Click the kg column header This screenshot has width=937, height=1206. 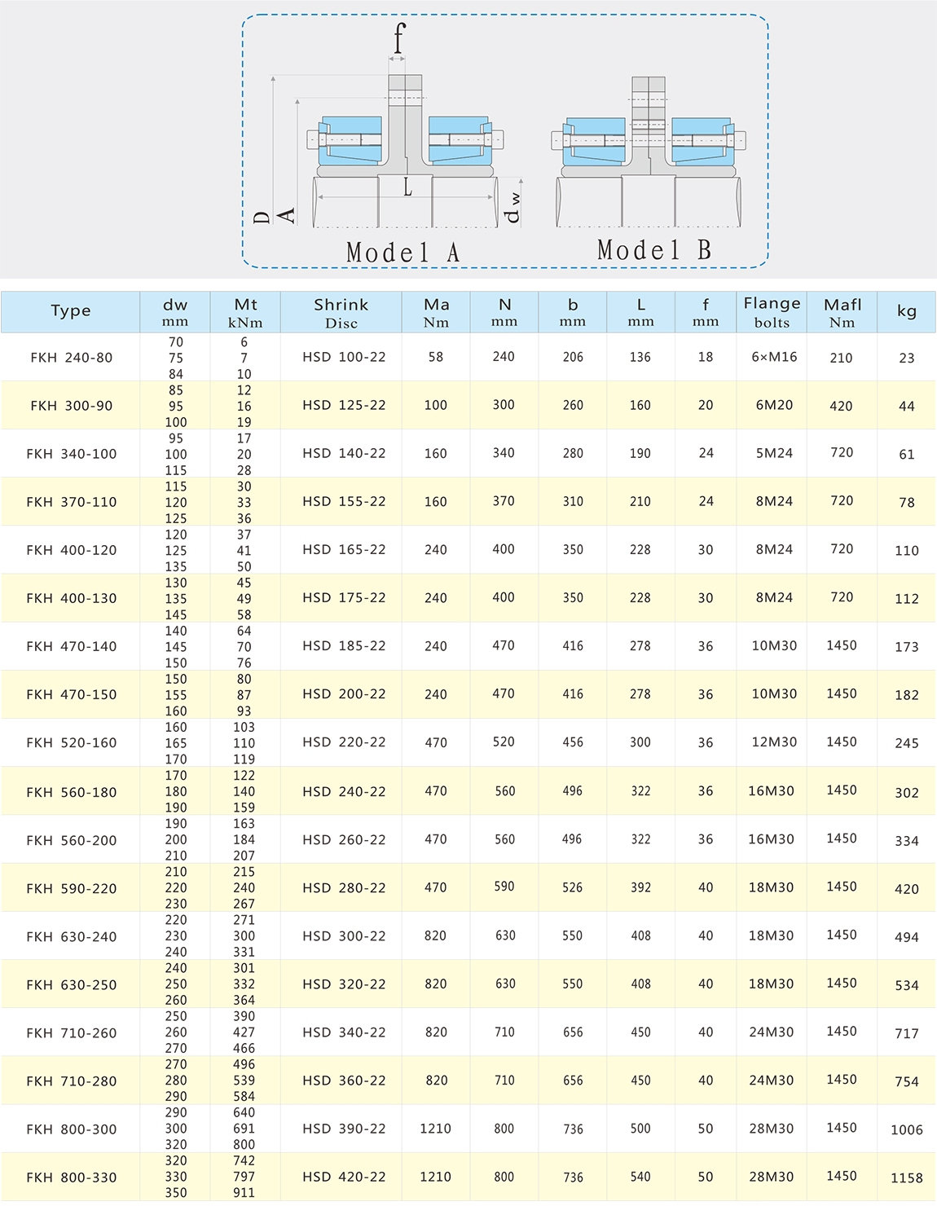[x=906, y=311]
